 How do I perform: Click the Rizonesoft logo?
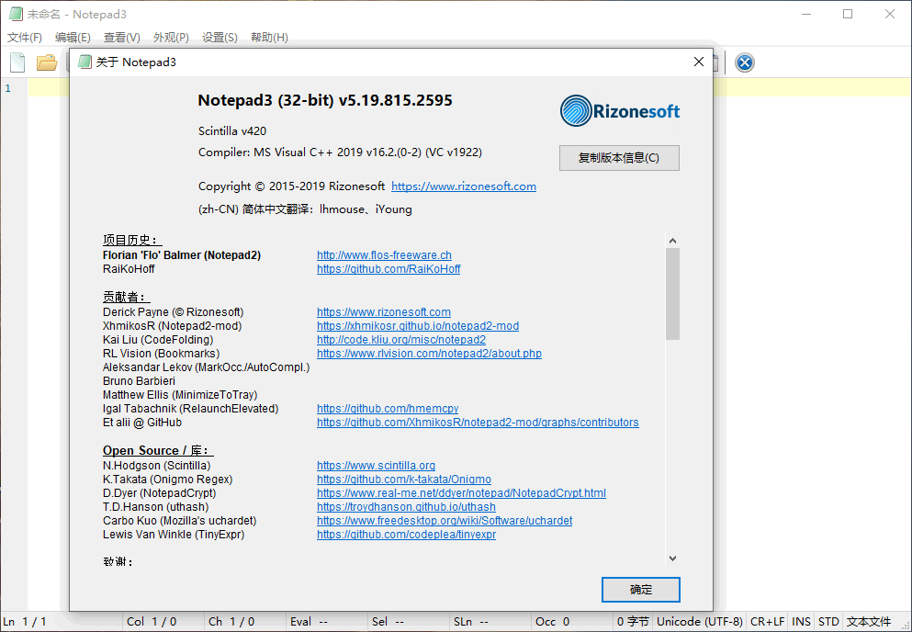pyautogui.click(x=619, y=110)
